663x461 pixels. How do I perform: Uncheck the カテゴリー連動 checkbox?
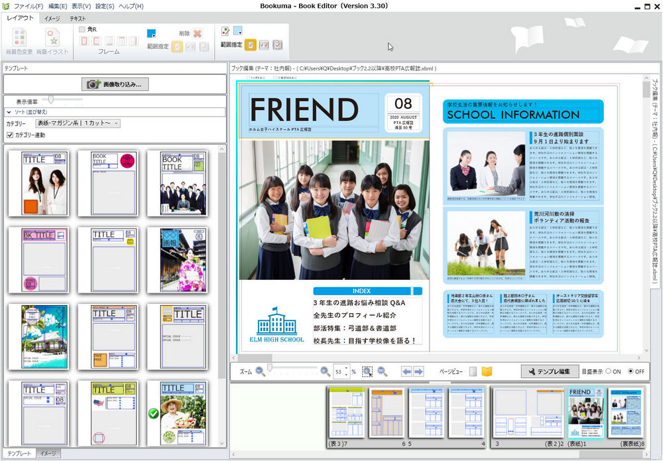[10, 135]
